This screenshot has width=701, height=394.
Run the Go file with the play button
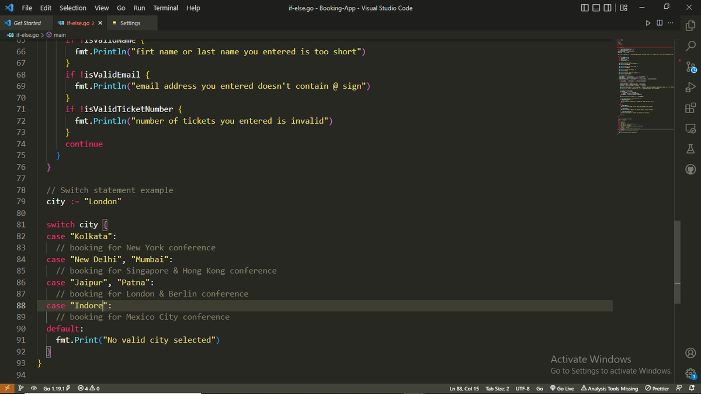tap(648, 23)
